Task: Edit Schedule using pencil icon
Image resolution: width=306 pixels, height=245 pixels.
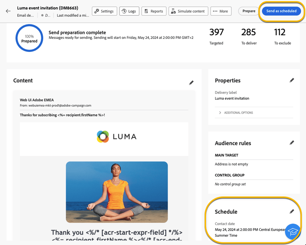Action: click(x=292, y=211)
